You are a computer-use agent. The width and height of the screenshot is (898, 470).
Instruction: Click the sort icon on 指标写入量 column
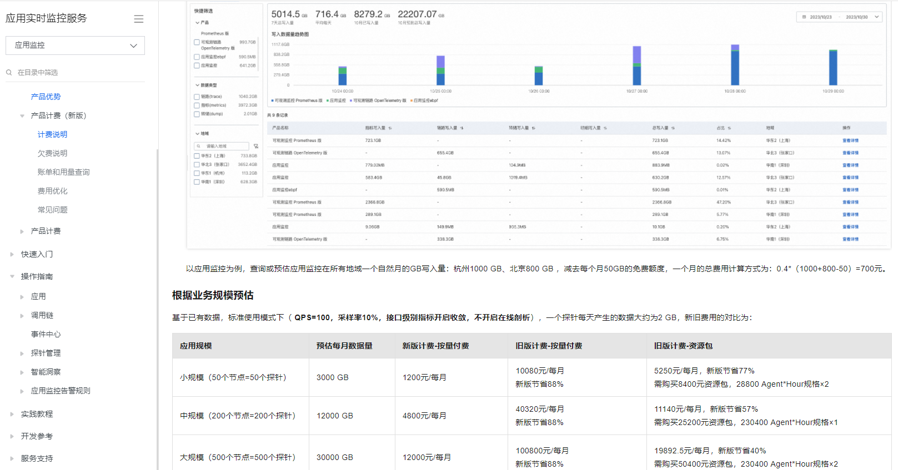(390, 128)
